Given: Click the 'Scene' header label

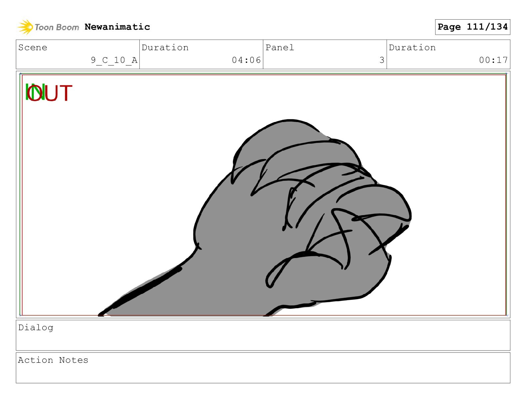Looking at the screenshot, I should coord(33,48).
